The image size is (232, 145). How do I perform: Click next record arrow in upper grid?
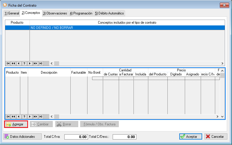click(30, 63)
